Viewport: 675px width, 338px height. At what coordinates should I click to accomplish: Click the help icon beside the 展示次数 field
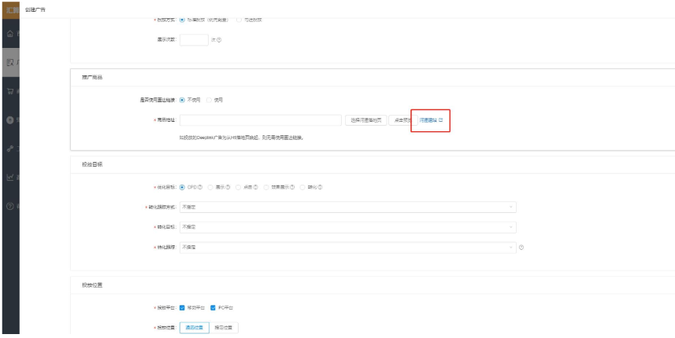218,40
